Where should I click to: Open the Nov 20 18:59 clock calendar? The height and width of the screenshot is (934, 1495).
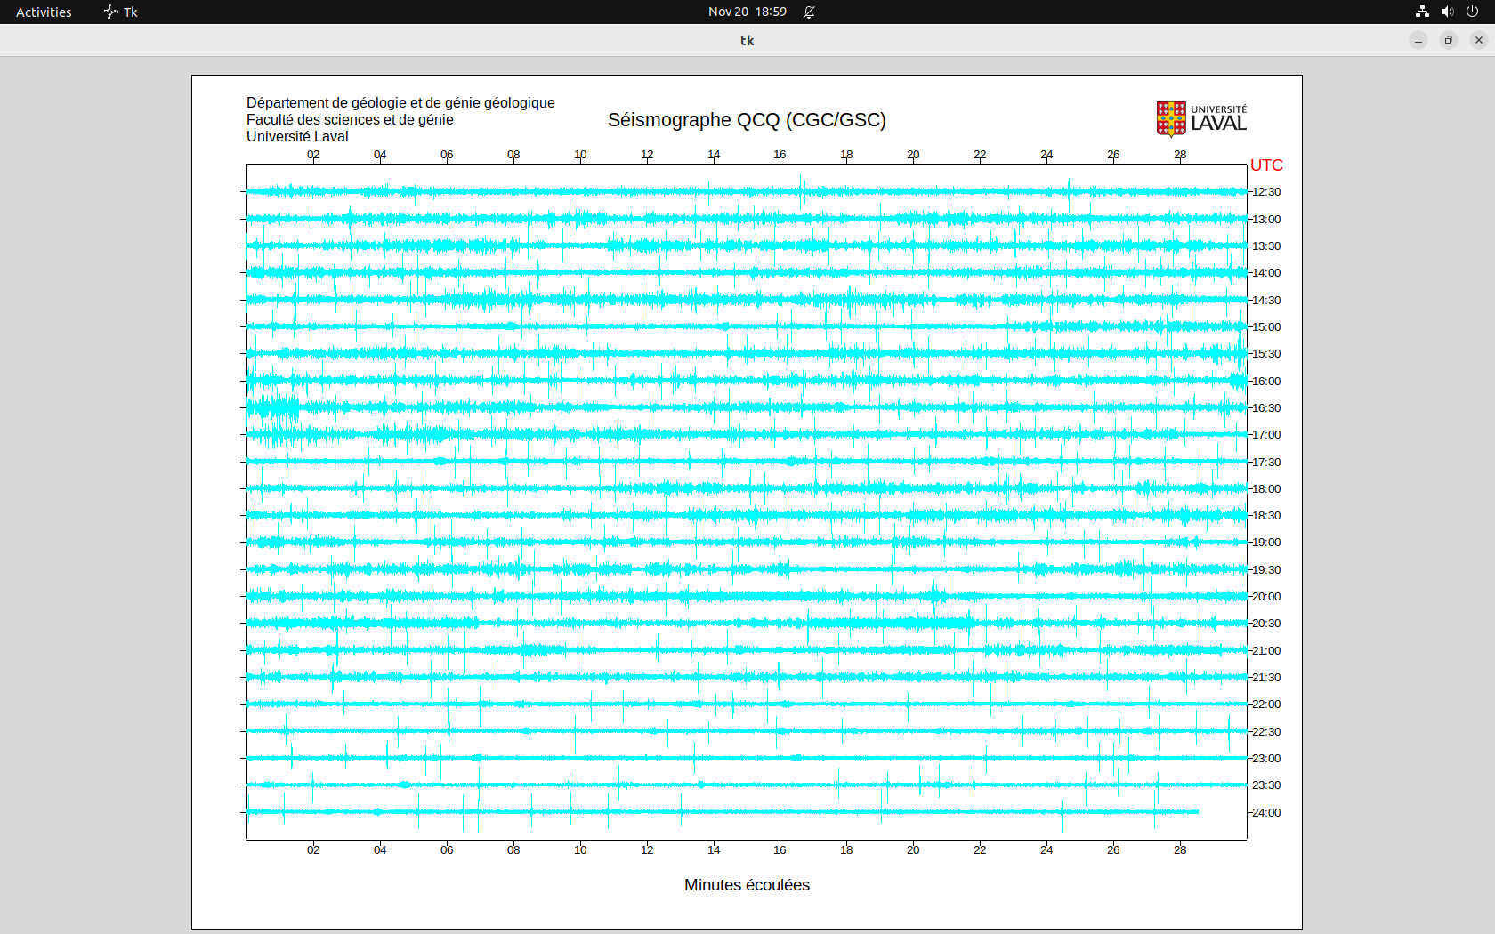tap(747, 12)
